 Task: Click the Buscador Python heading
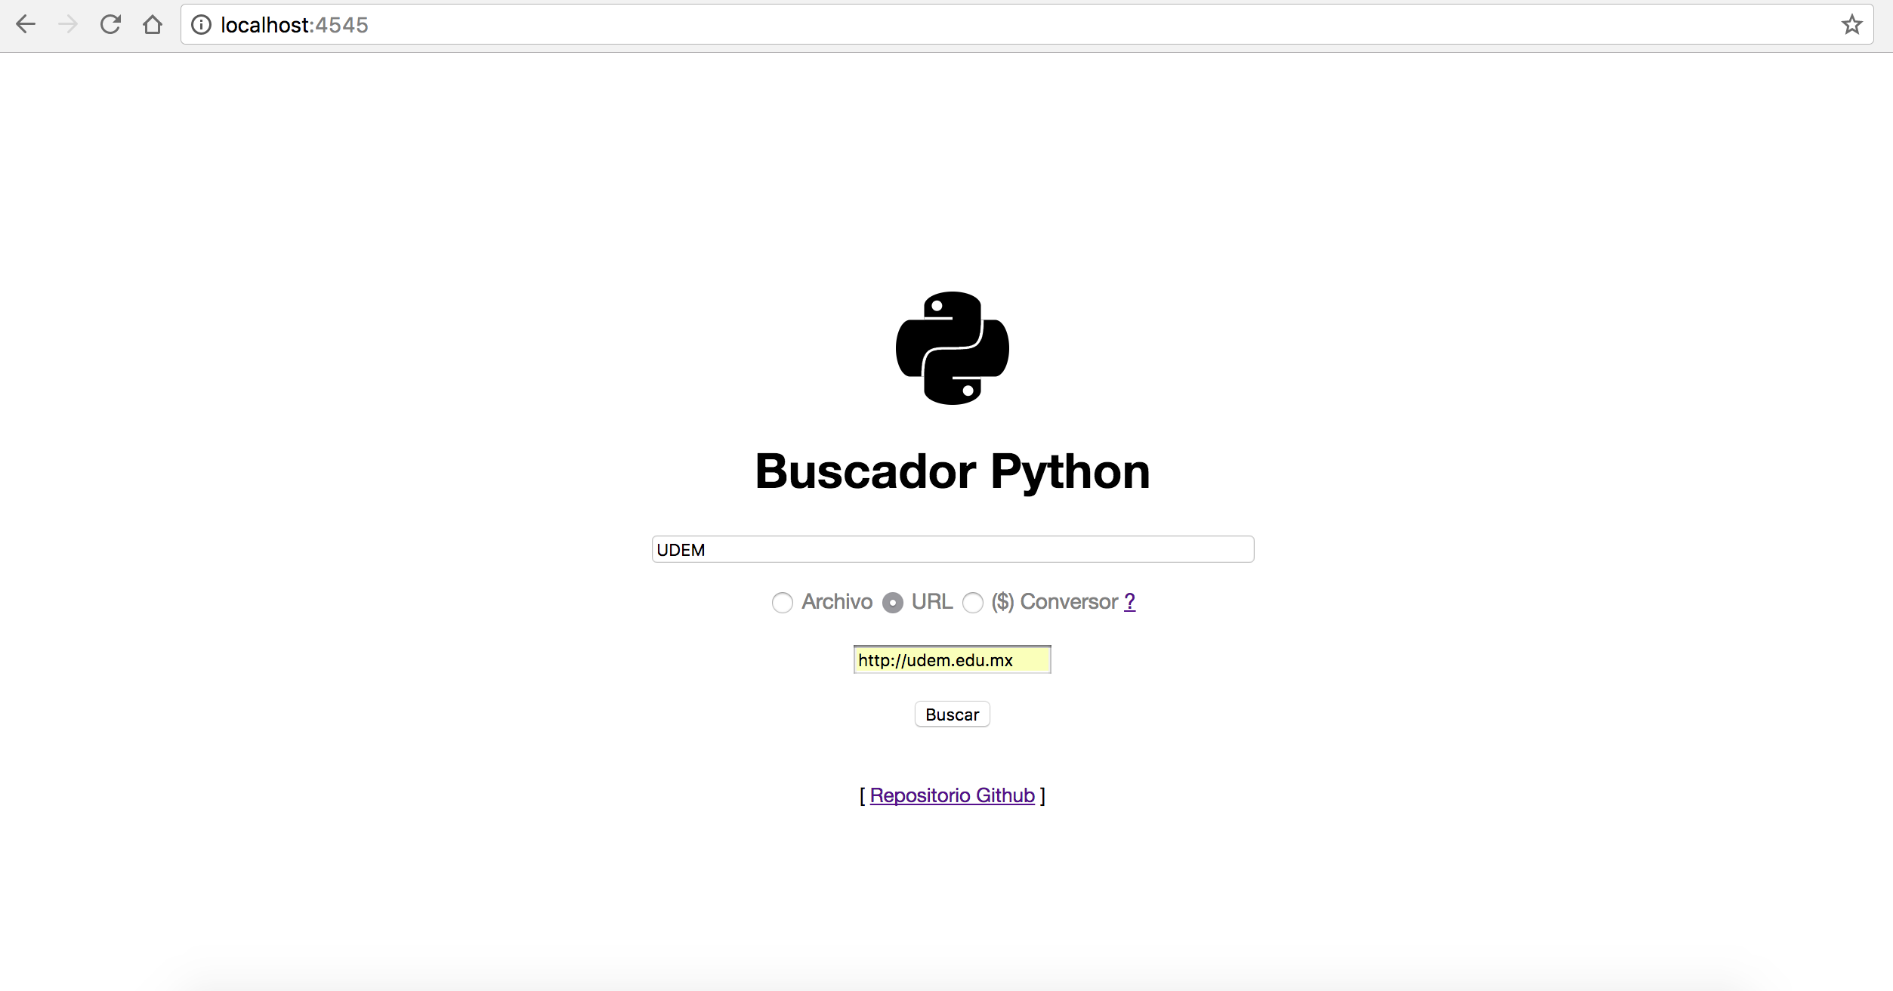point(952,471)
